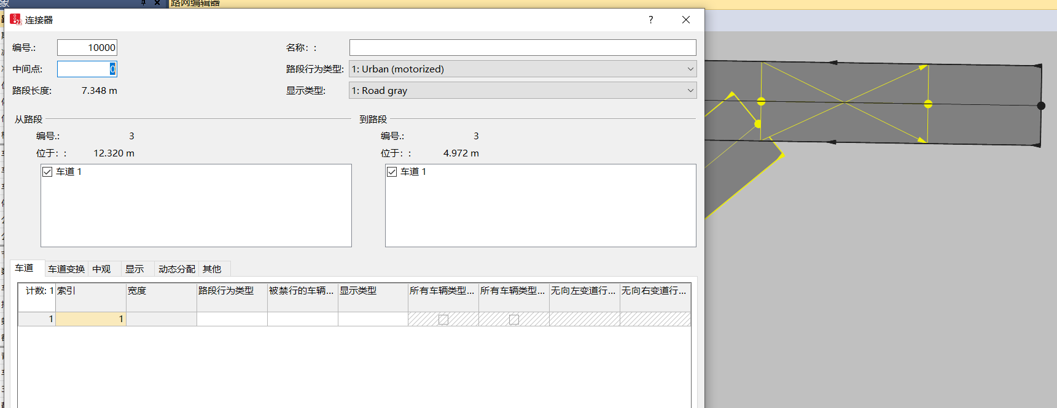Toggle 车道 1 checkbox under 从路段
The width and height of the screenshot is (1057, 408).
(47, 172)
